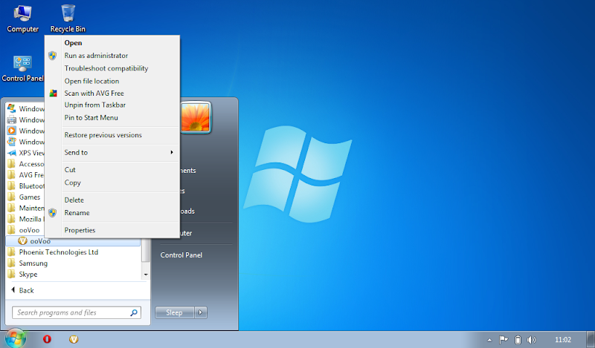Click the programs list scroll-down arrow
The image size is (595, 348).
[x=145, y=274]
